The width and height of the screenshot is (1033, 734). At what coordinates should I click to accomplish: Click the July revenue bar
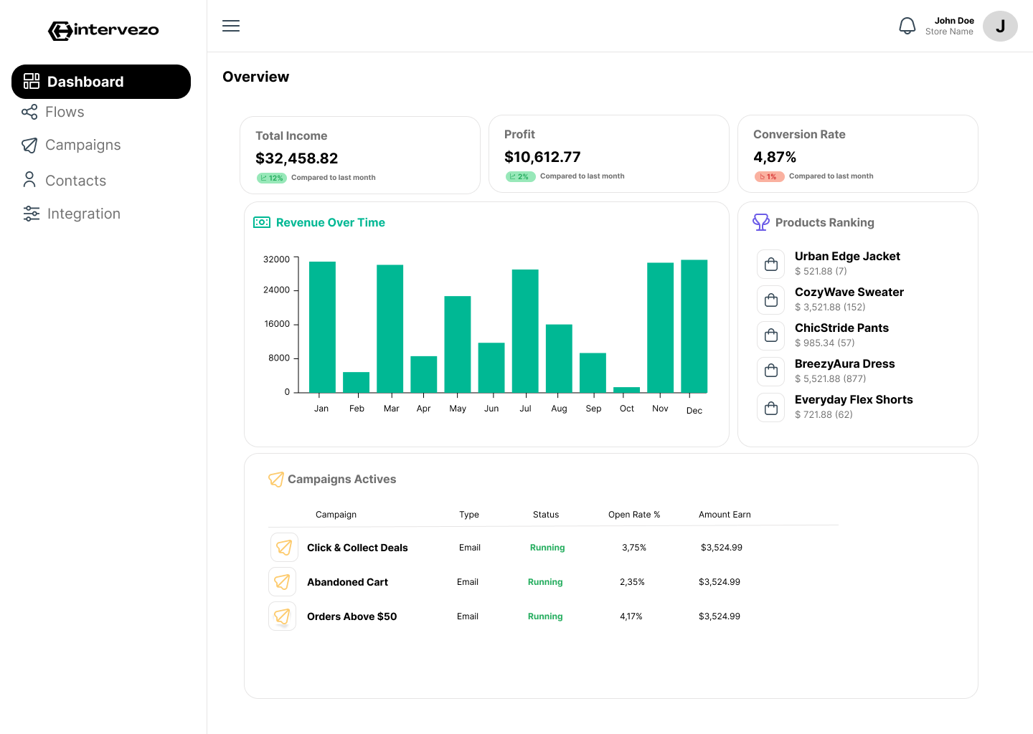click(x=525, y=331)
